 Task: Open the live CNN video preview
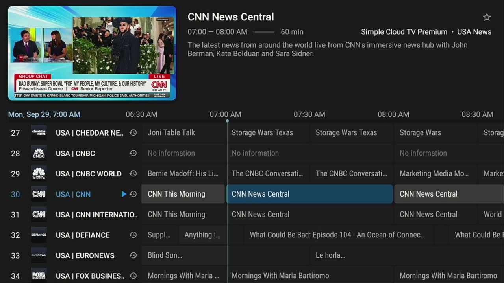tap(92, 53)
